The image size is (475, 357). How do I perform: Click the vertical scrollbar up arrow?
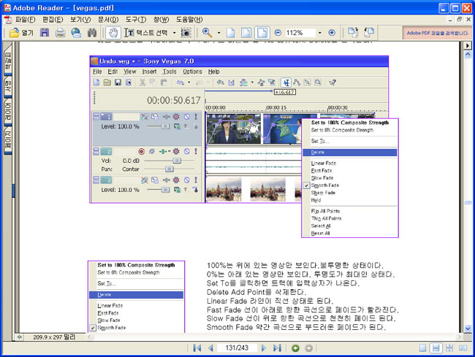pos(468,55)
